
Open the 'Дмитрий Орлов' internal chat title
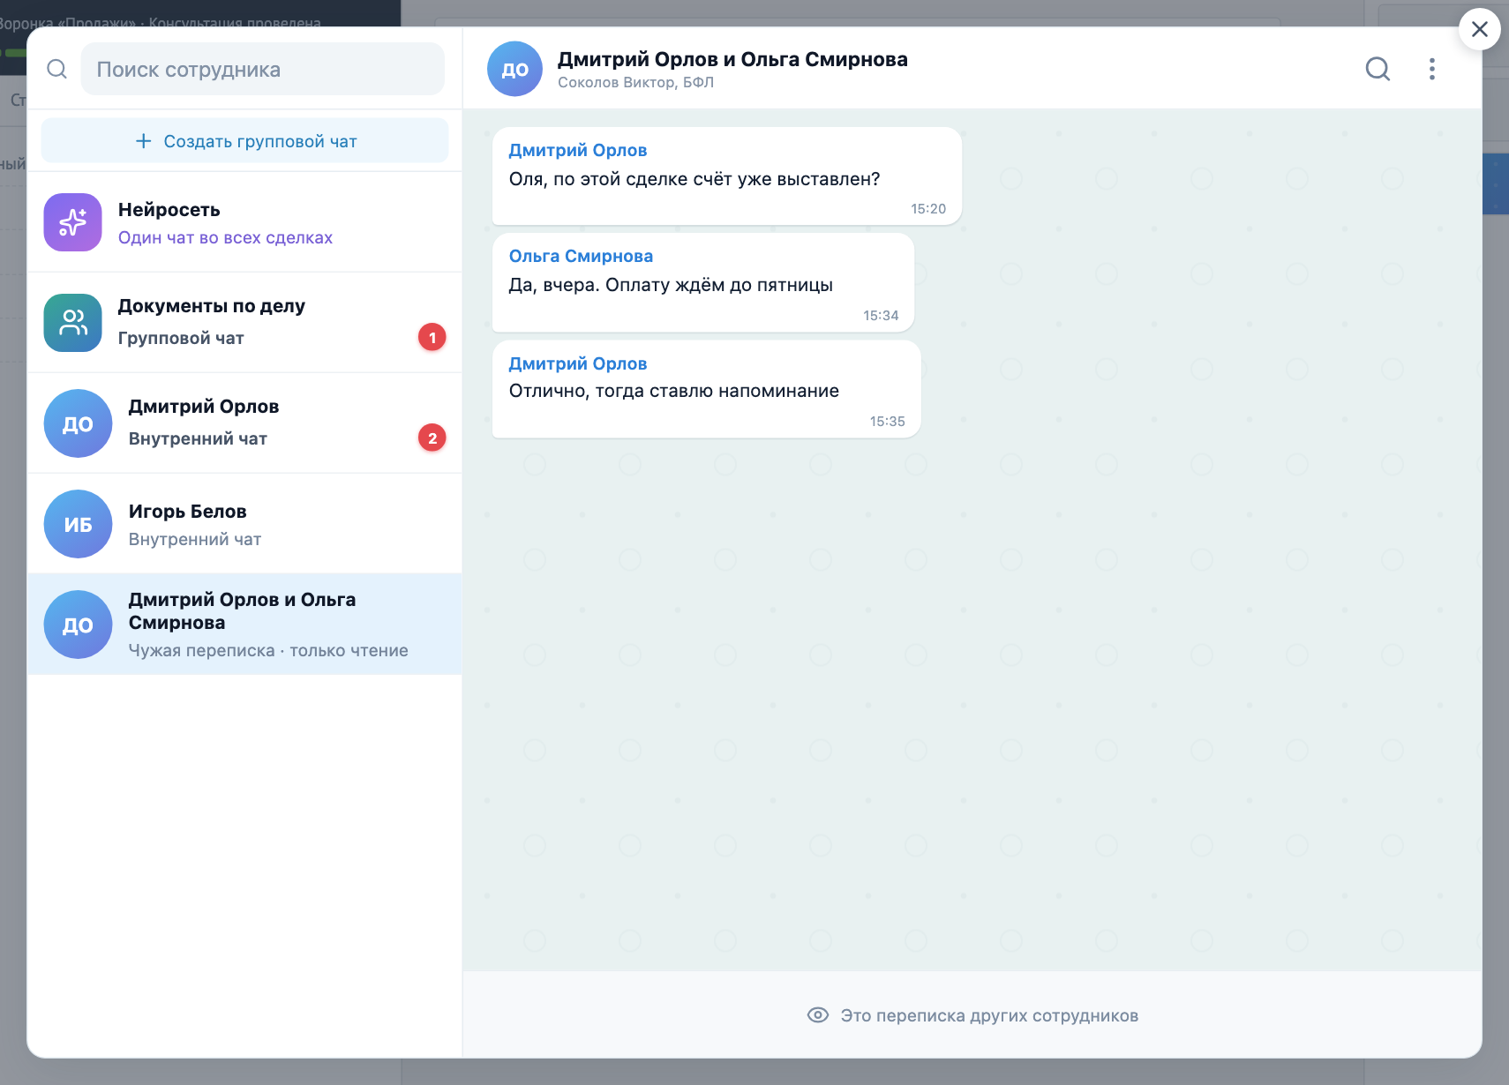[204, 407]
